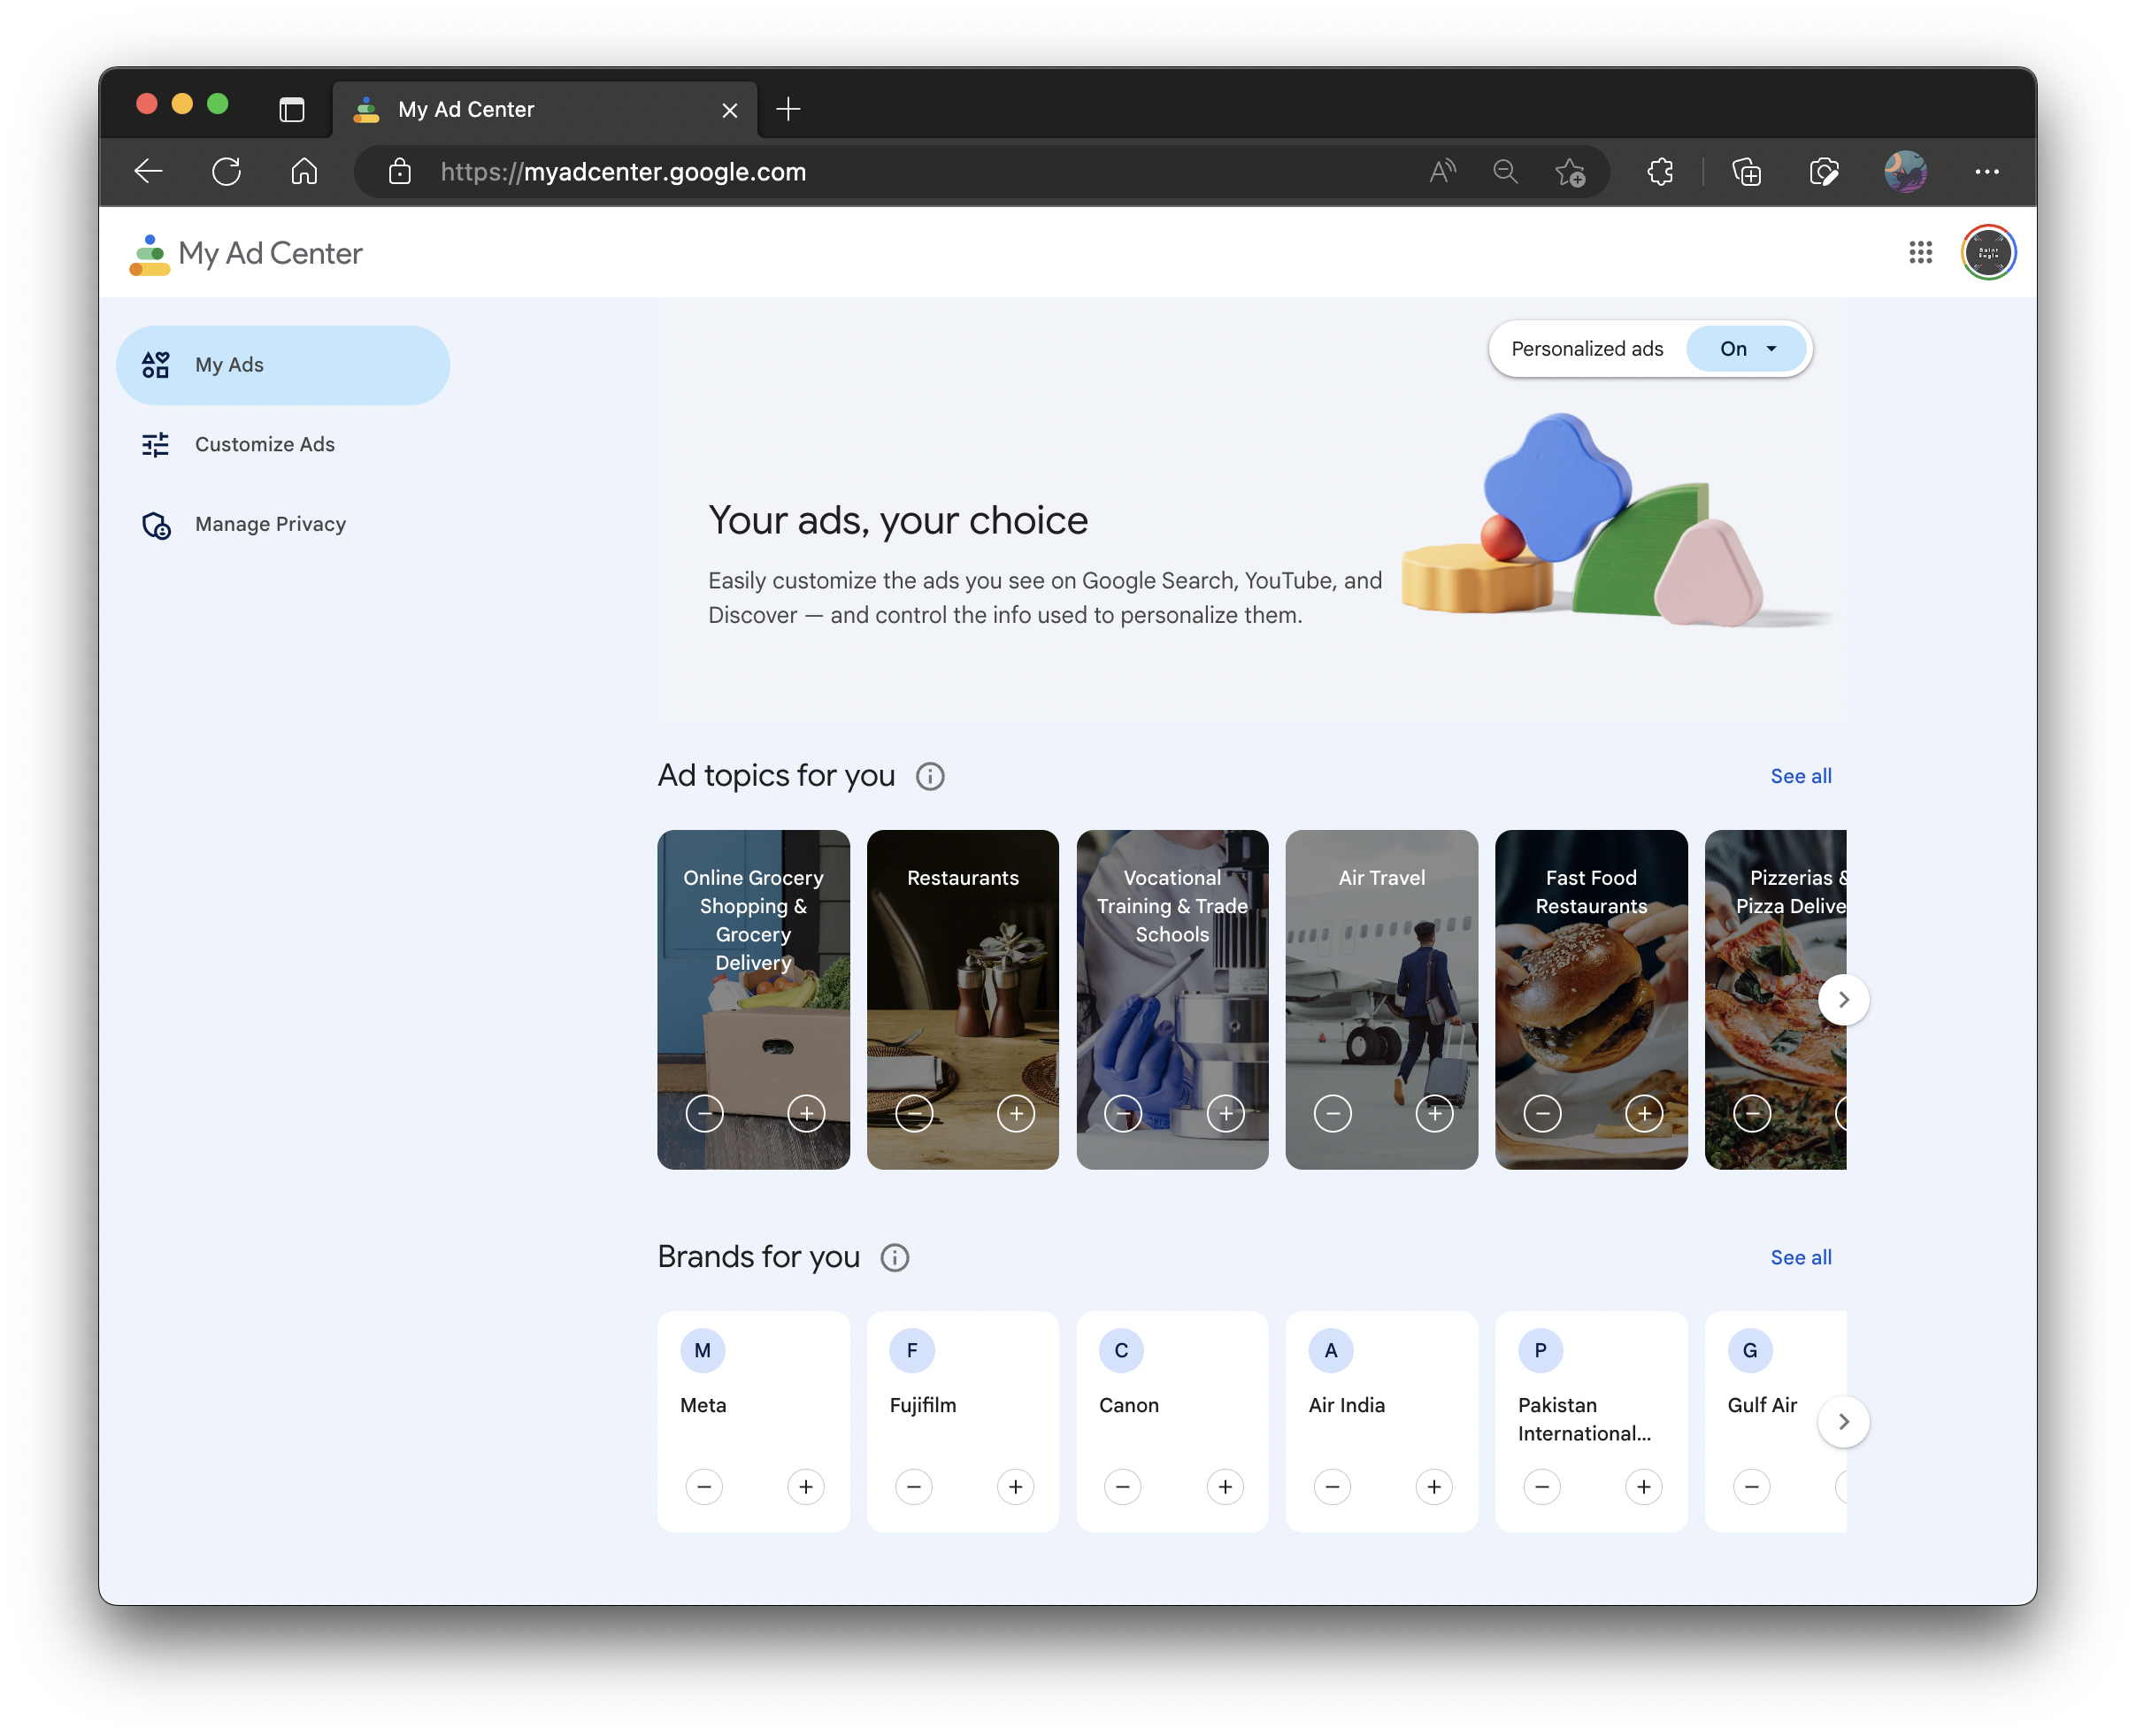
Task: Open Manage Privacy section
Action: [x=283, y=525]
